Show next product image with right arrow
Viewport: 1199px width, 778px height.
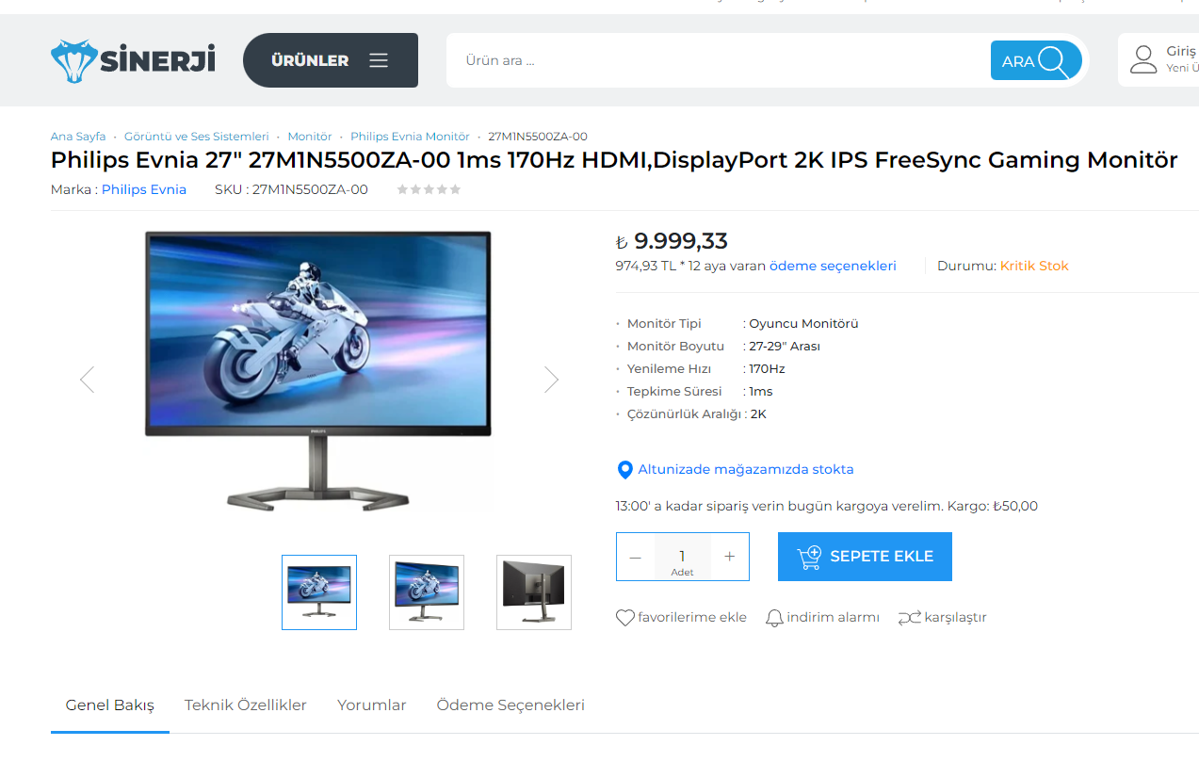point(551,380)
